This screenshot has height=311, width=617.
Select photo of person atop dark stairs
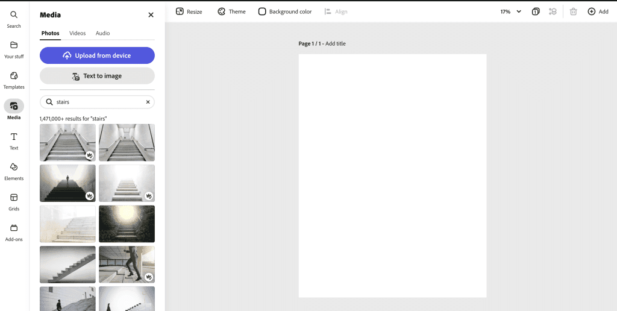tap(67, 183)
